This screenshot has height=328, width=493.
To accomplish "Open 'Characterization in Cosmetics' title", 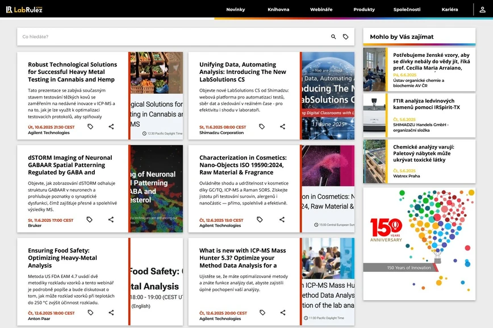I will (243, 165).
